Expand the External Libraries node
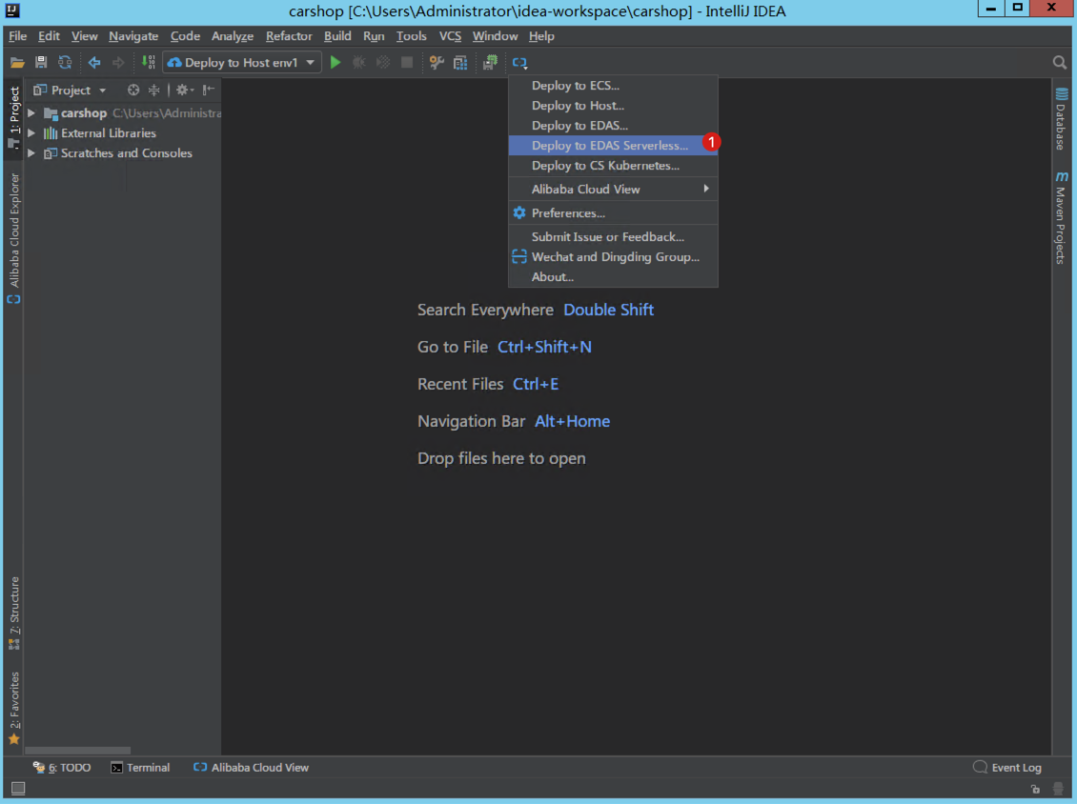This screenshot has width=1077, height=804. [x=30, y=133]
